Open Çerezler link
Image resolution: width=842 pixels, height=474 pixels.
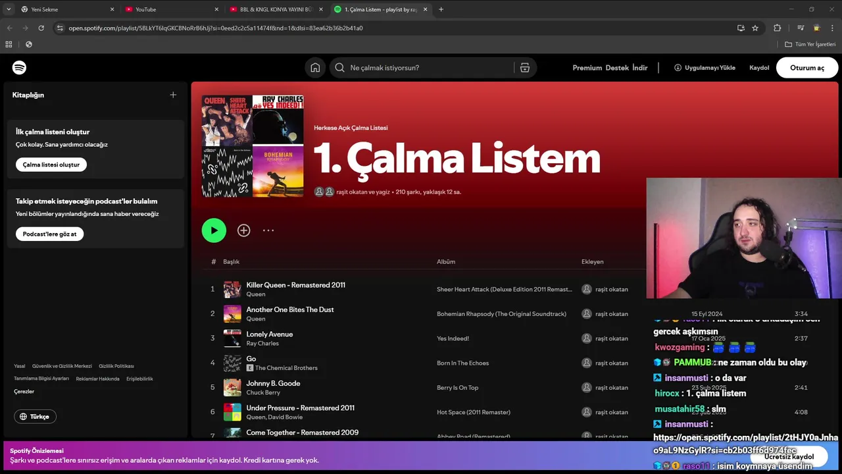(x=24, y=392)
